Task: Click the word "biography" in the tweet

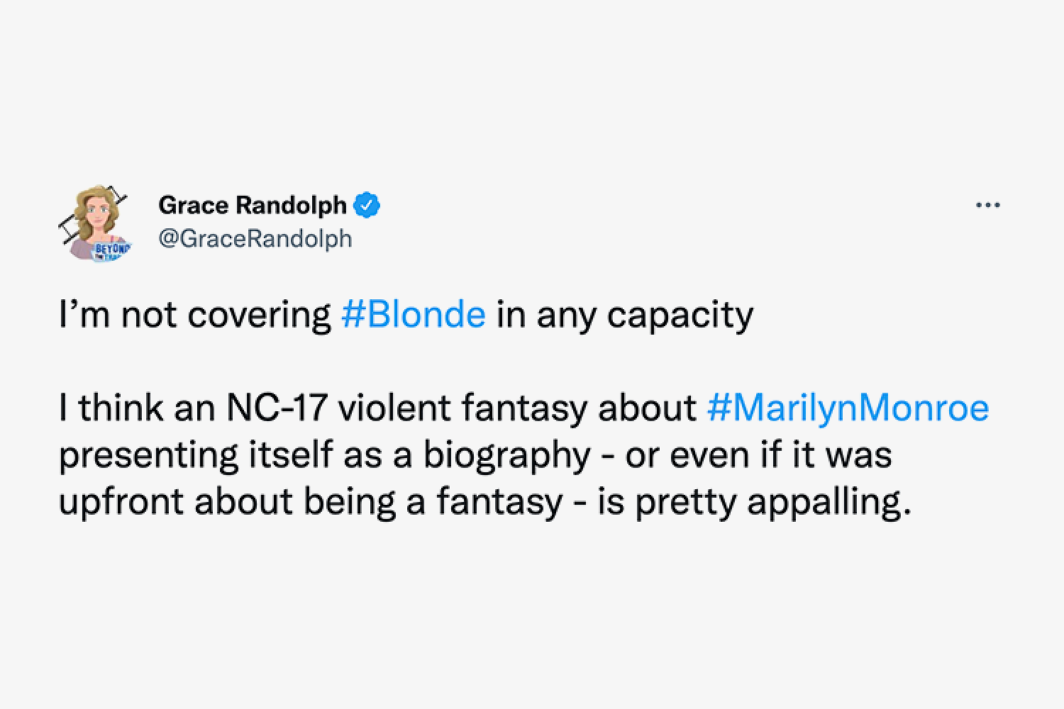Action: click(507, 455)
